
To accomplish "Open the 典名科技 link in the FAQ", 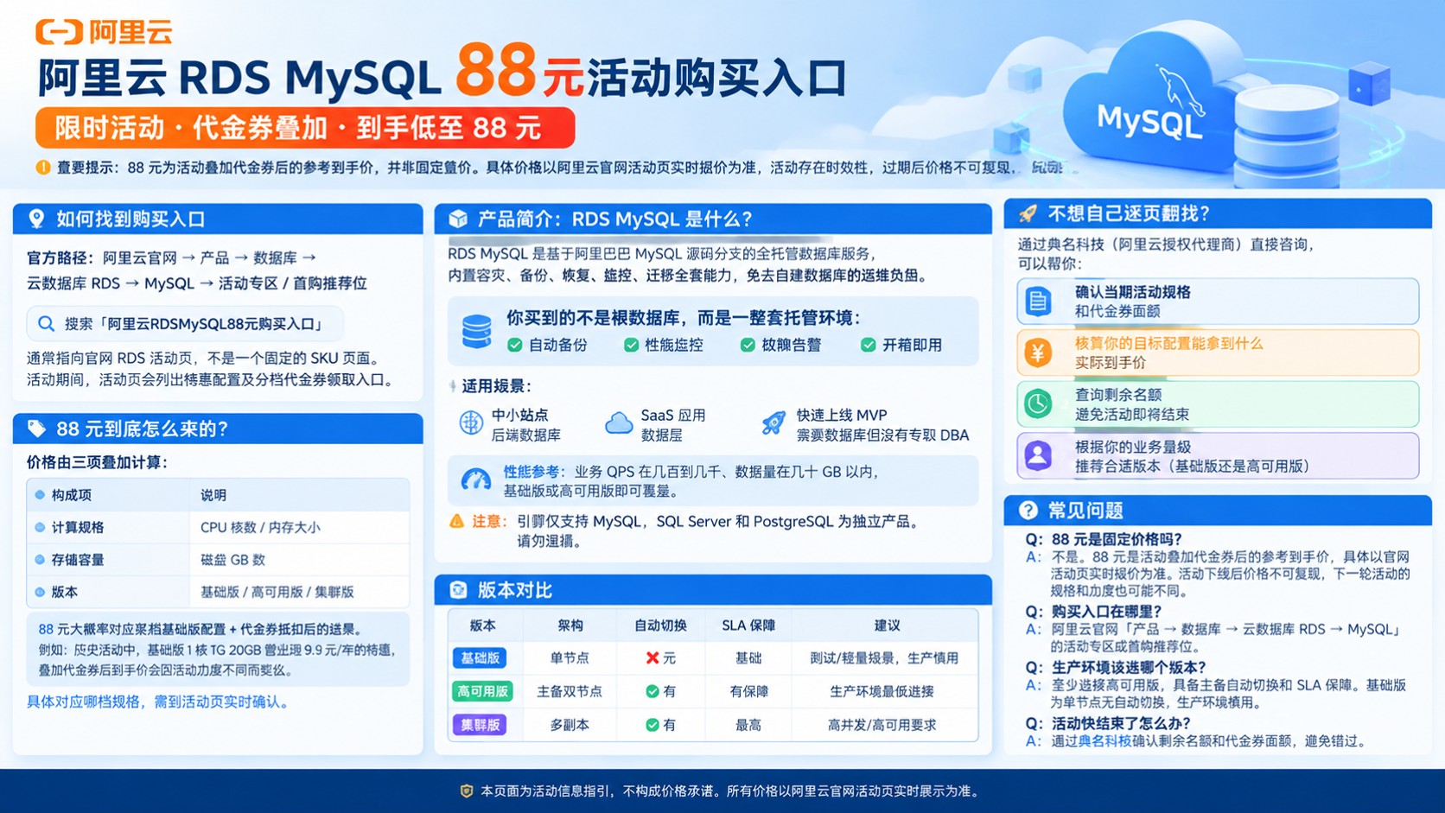I will point(1104,740).
